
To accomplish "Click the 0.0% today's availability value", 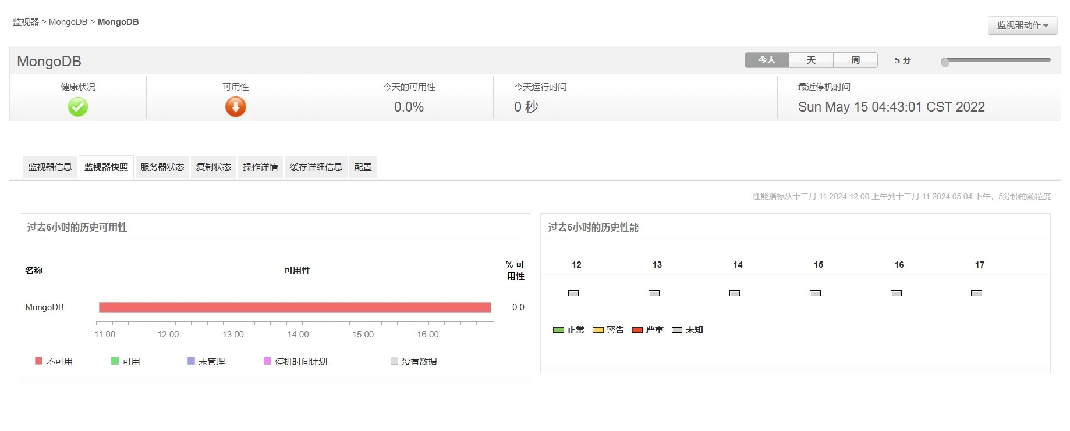I will [409, 107].
